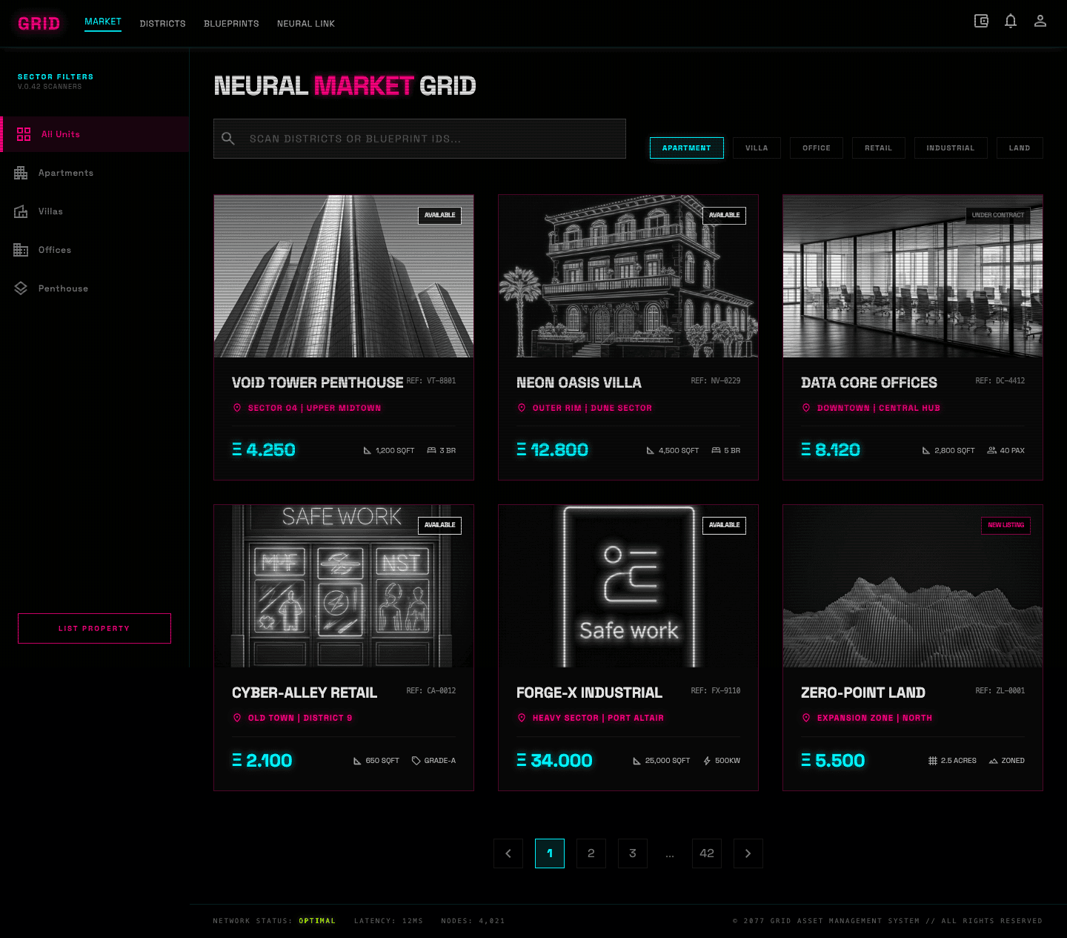Open the Zero-Point Land thumbnail image

[912, 586]
